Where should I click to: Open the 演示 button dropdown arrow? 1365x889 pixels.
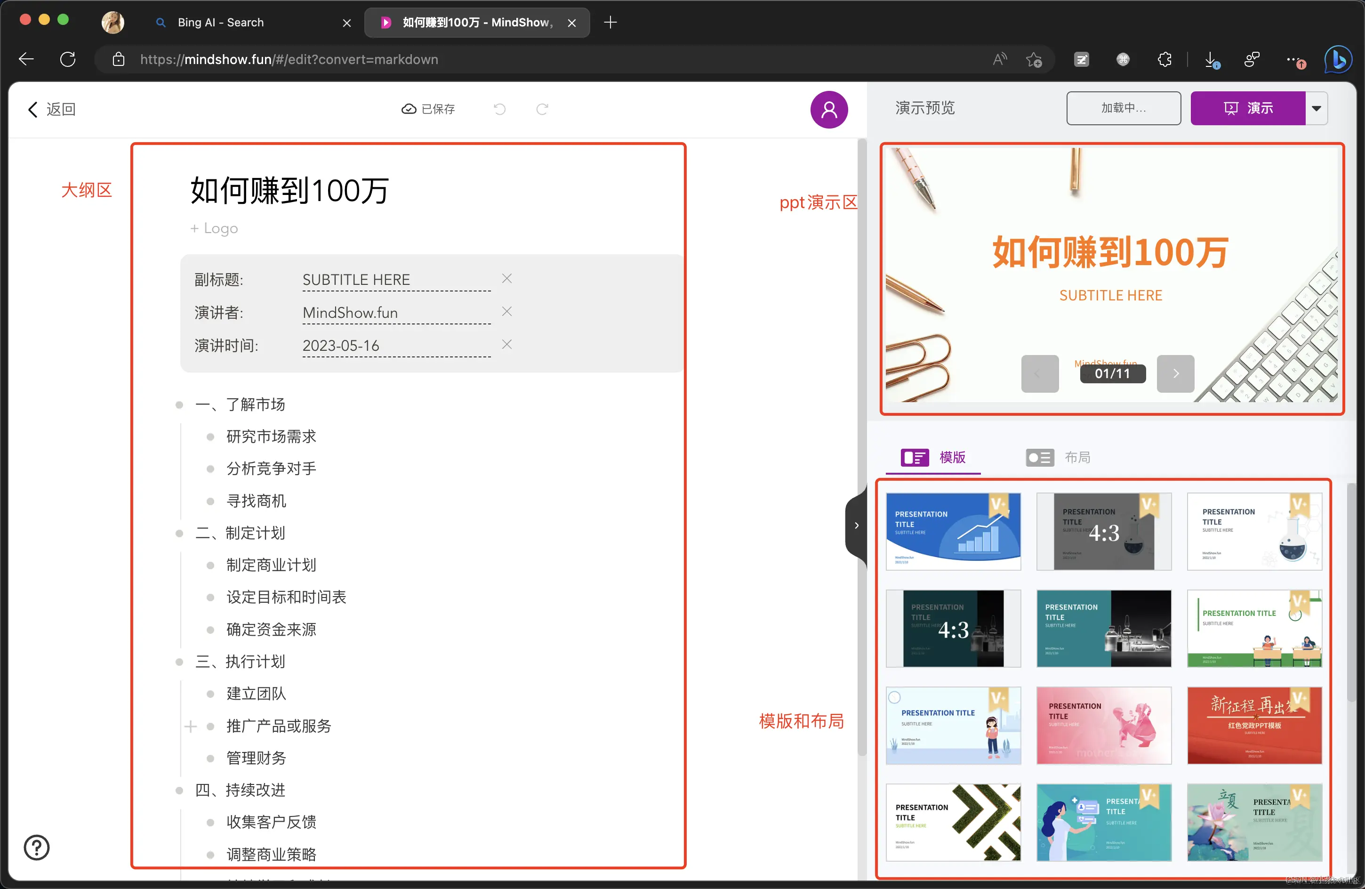point(1316,108)
